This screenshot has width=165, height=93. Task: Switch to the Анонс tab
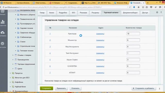point(52,13)
